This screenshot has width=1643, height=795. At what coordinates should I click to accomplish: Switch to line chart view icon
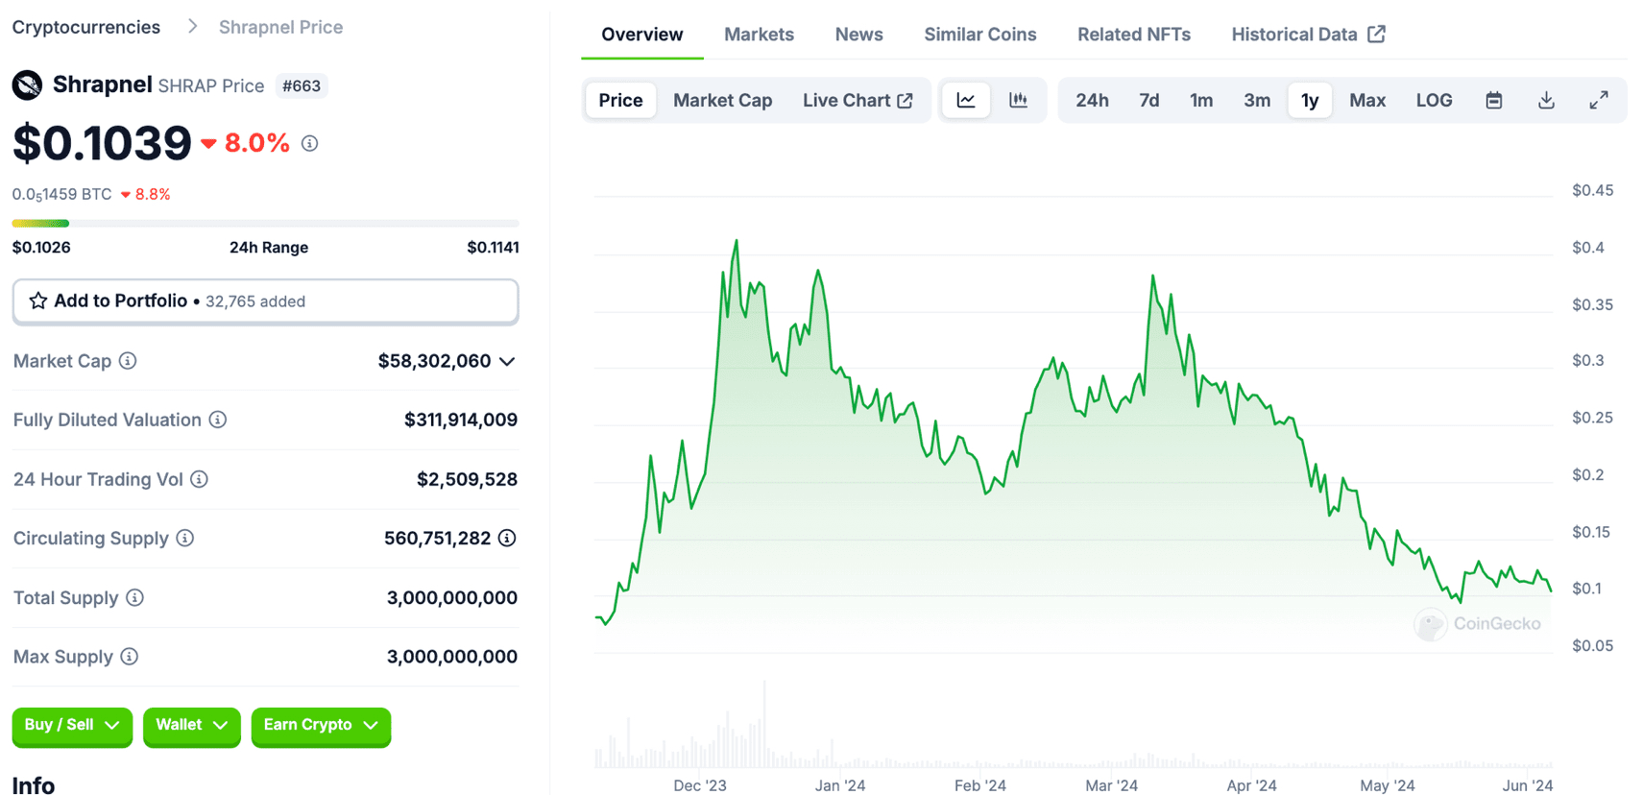click(x=966, y=101)
